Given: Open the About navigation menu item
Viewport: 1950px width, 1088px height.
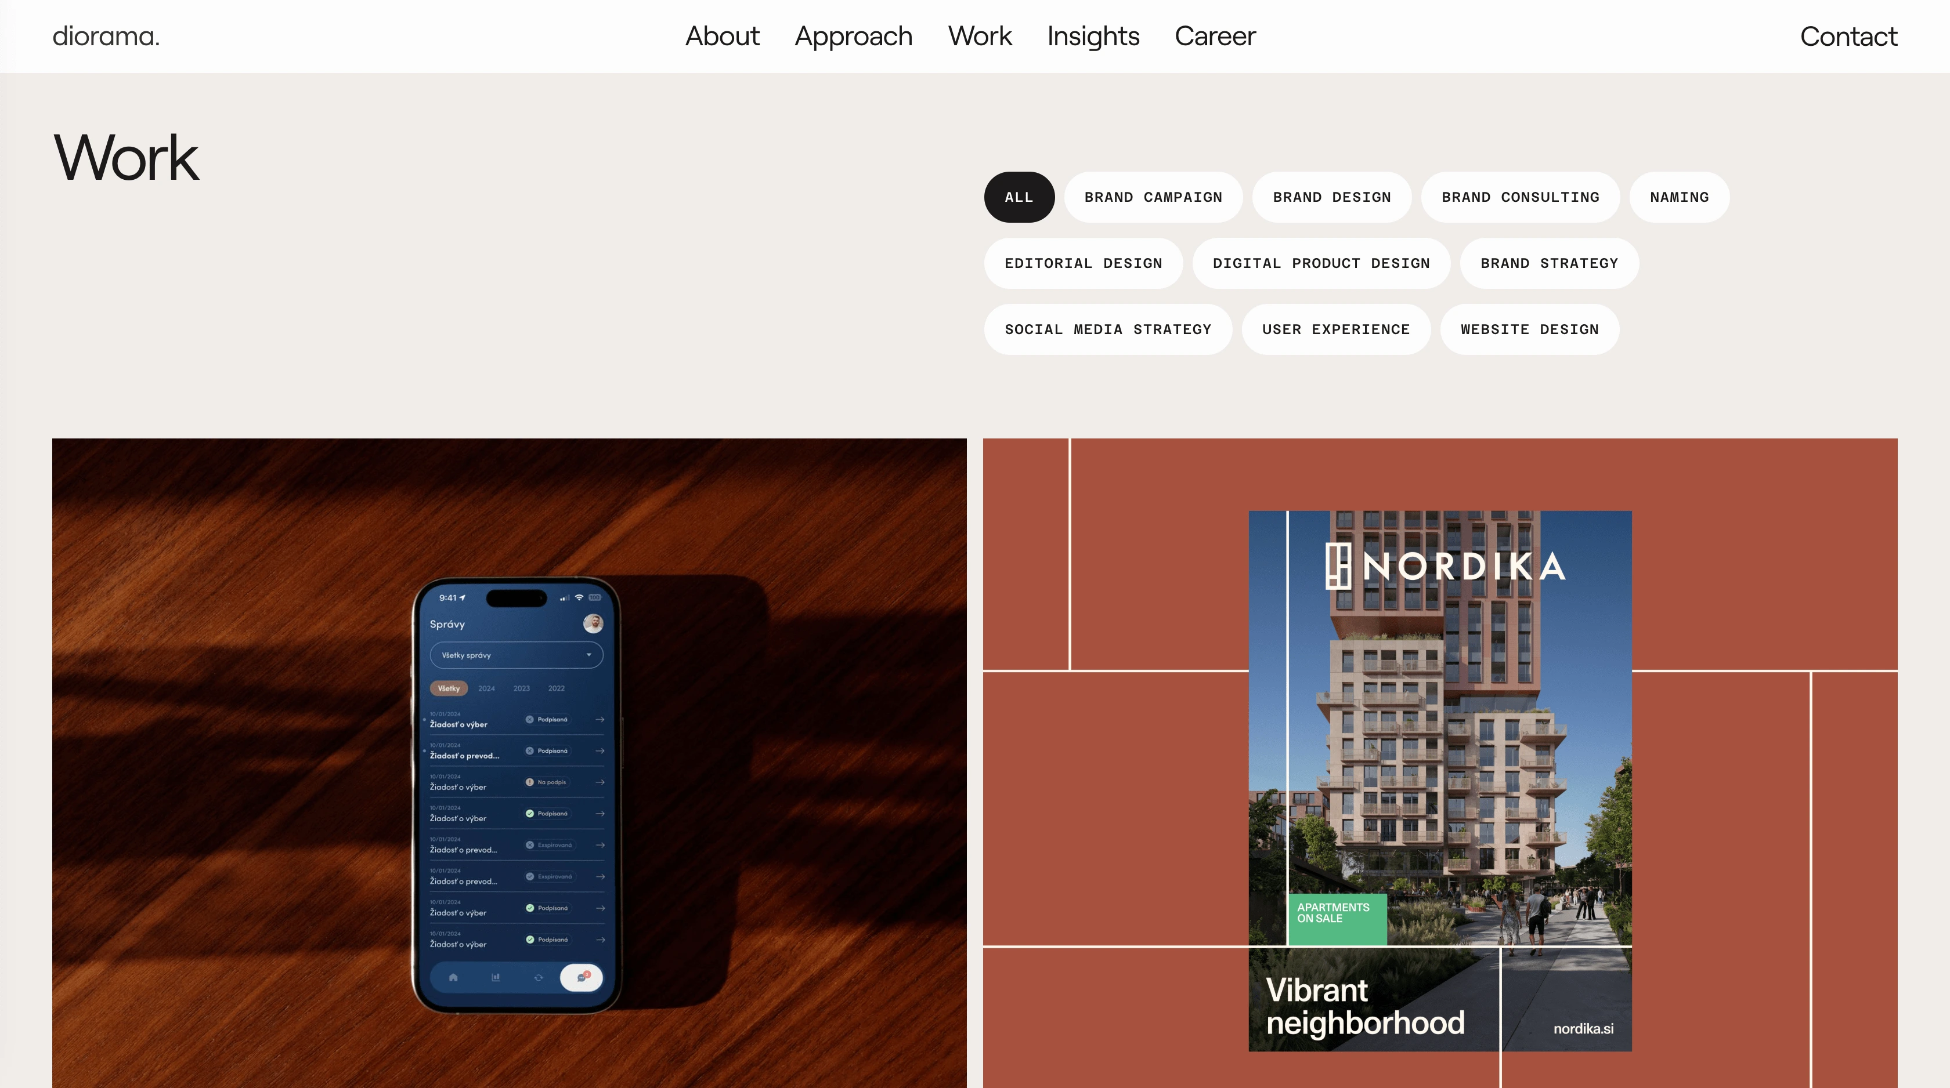Looking at the screenshot, I should [722, 36].
